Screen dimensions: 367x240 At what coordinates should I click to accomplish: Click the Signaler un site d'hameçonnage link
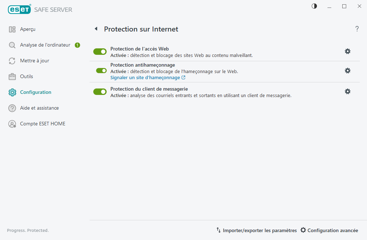pos(145,77)
